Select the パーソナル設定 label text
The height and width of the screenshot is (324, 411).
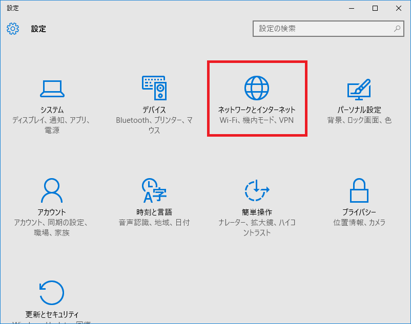pos(359,110)
